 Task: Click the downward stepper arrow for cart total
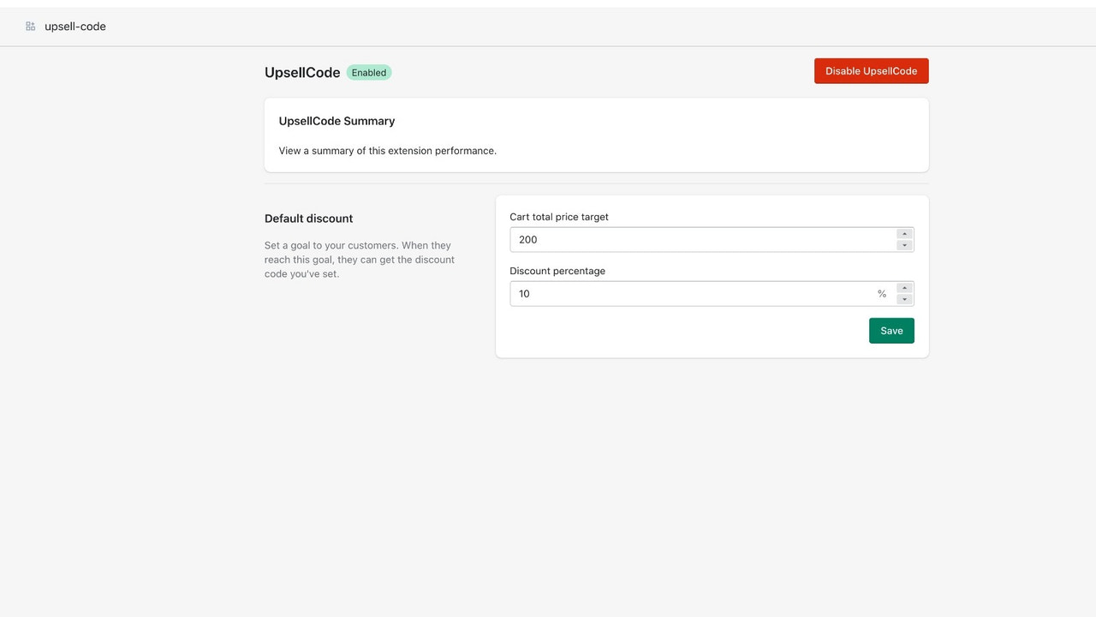point(904,244)
